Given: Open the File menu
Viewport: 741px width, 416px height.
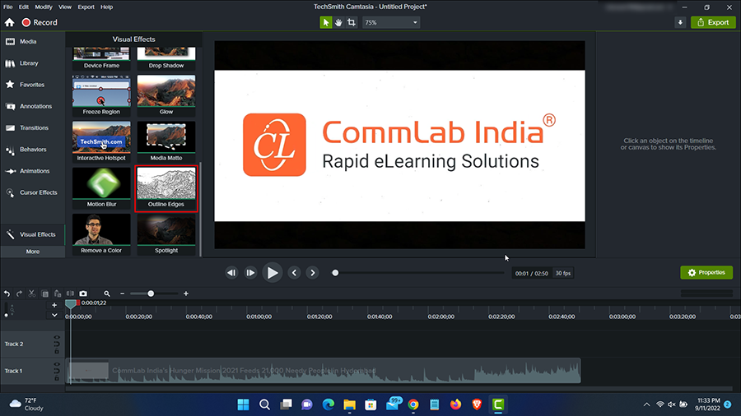Looking at the screenshot, I should 8,7.
